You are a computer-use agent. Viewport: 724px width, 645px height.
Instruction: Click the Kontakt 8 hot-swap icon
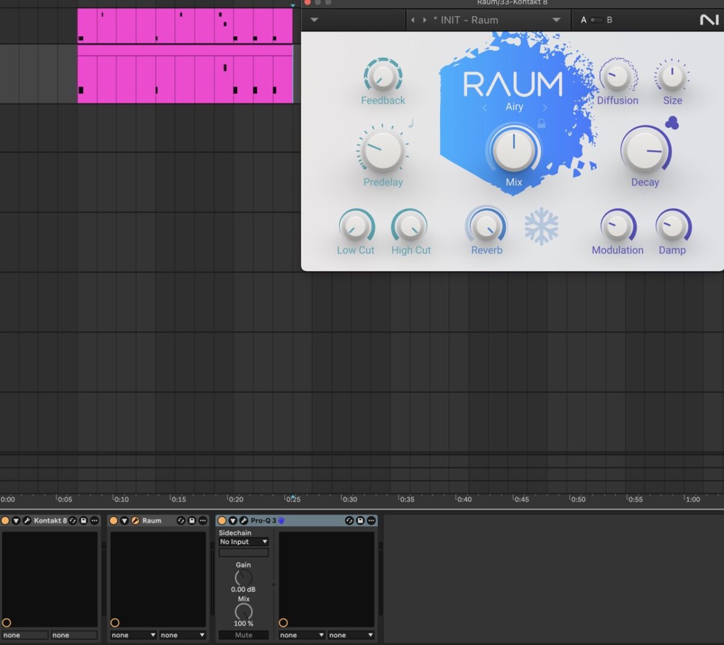coord(73,521)
